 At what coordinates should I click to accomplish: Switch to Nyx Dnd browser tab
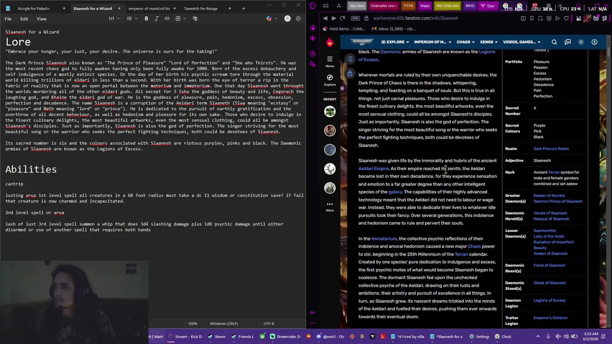(357, 6)
